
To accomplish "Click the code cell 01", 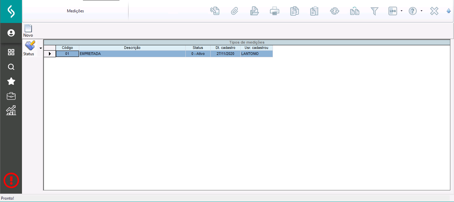I will point(67,54).
